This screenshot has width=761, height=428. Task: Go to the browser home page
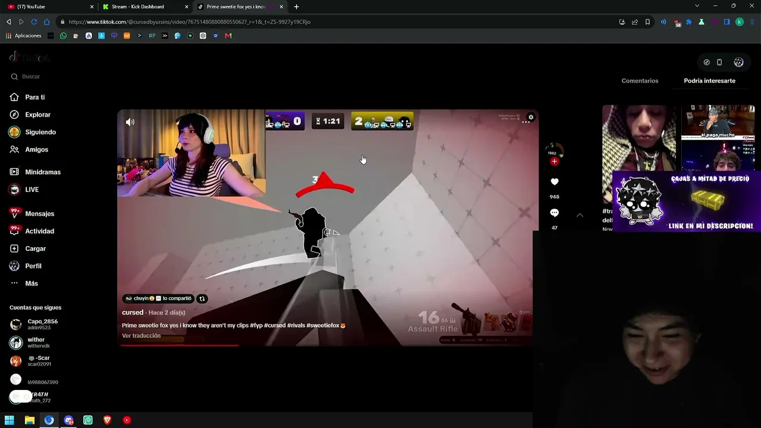point(47,22)
